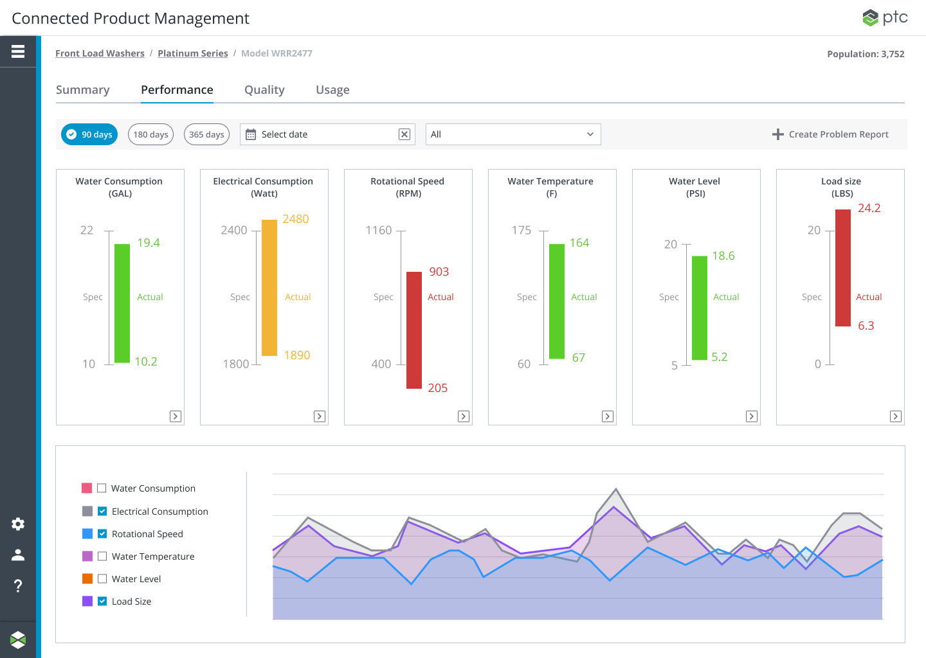This screenshot has width=926, height=658.
Task: Select the 365 days range
Action: pos(206,134)
